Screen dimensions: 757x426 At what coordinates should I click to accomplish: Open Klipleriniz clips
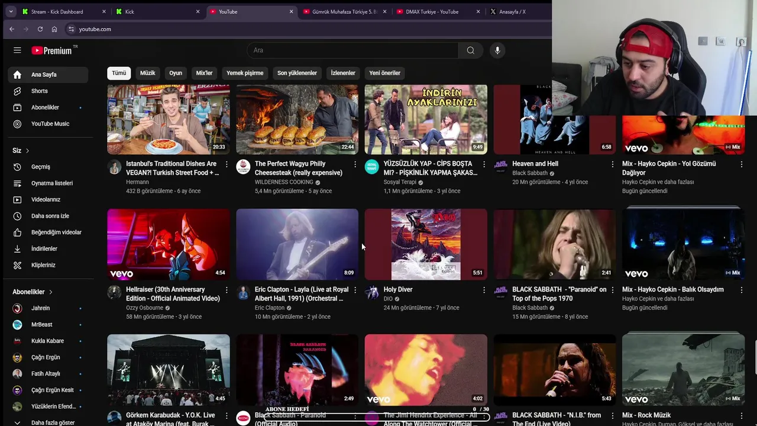click(x=48, y=265)
